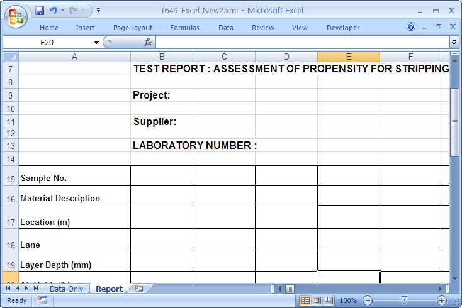
Task: Click the Zoom In plus button
Action: tap(442, 300)
